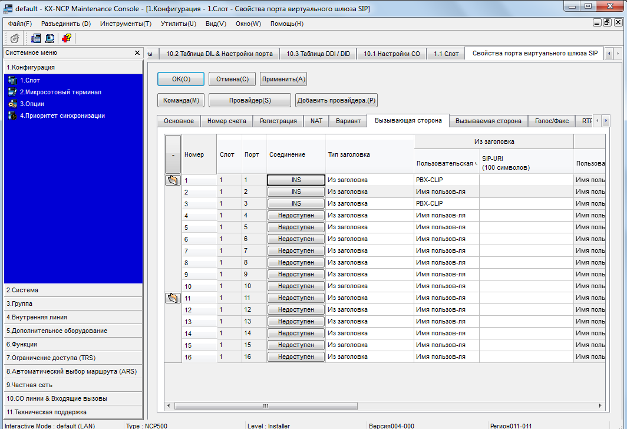Switch to the Регистрация tab
Image resolution: width=627 pixels, height=429 pixels.
pos(278,121)
